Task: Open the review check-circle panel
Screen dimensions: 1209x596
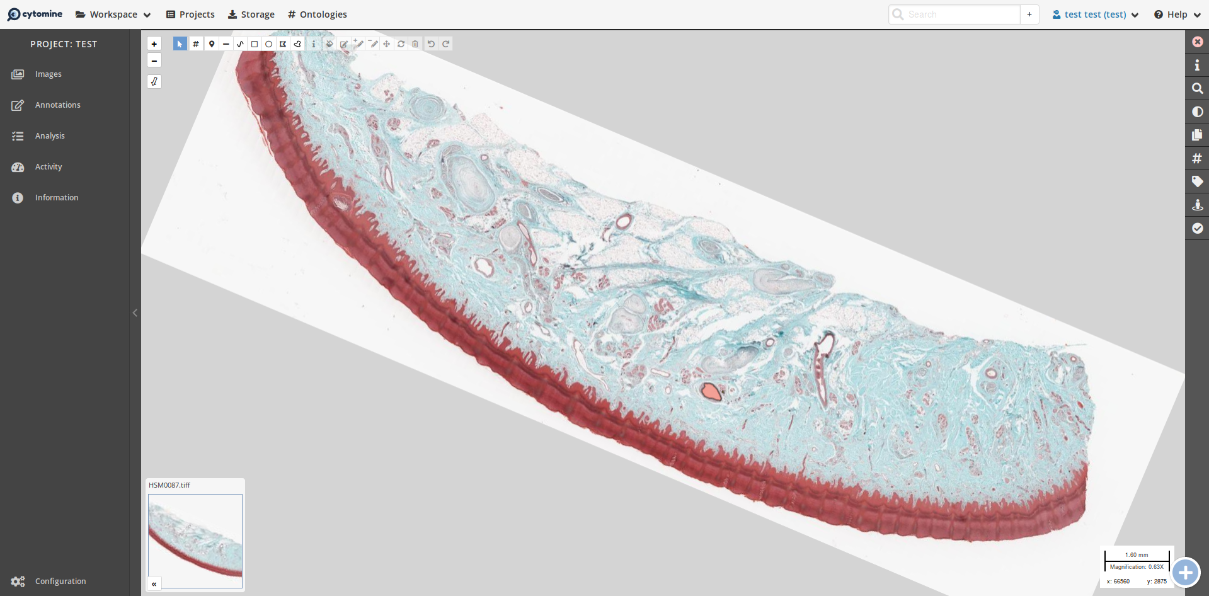Action: (1197, 229)
